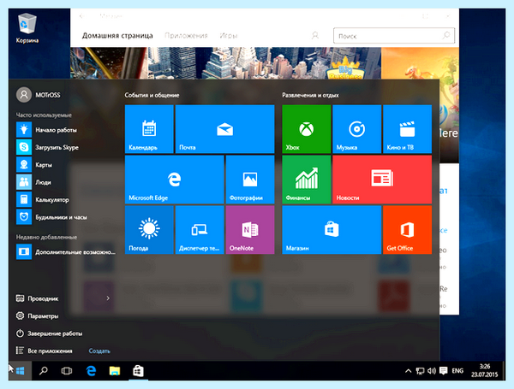Screen dimensions: 514x389
Task: Click the Store search magnifier icon
Action: [446, 35]
